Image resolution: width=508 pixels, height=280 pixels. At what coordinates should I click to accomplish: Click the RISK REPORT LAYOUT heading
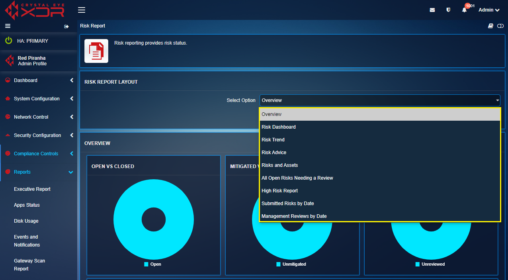[x=111, y=82]
